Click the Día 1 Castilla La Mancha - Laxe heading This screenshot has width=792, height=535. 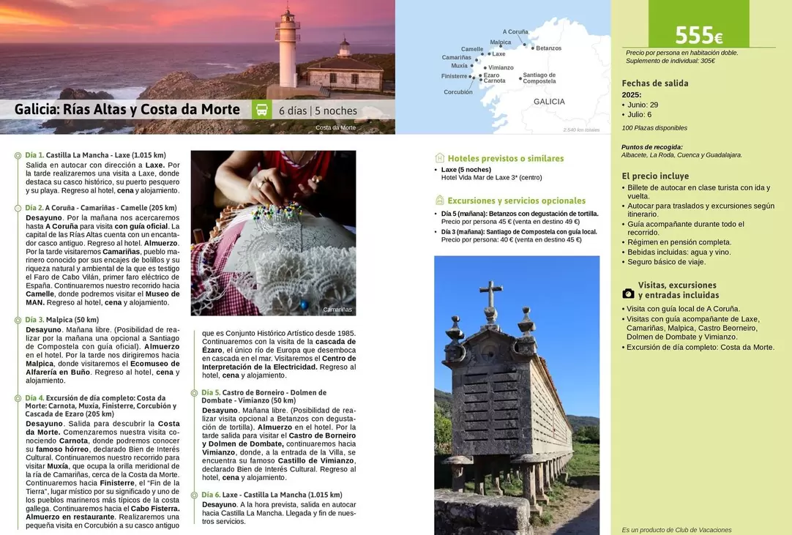(95, 155)
